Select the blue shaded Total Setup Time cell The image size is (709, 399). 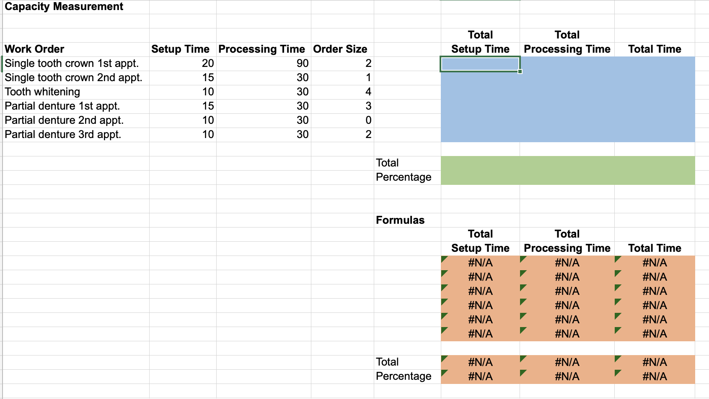[479, 64]
